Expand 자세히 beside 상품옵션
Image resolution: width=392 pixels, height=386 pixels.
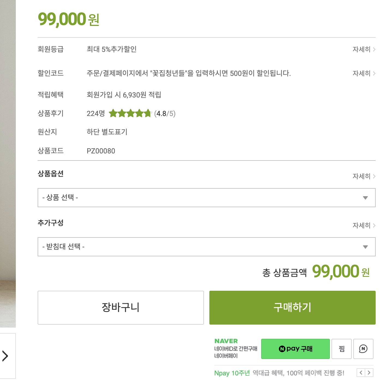364,176
